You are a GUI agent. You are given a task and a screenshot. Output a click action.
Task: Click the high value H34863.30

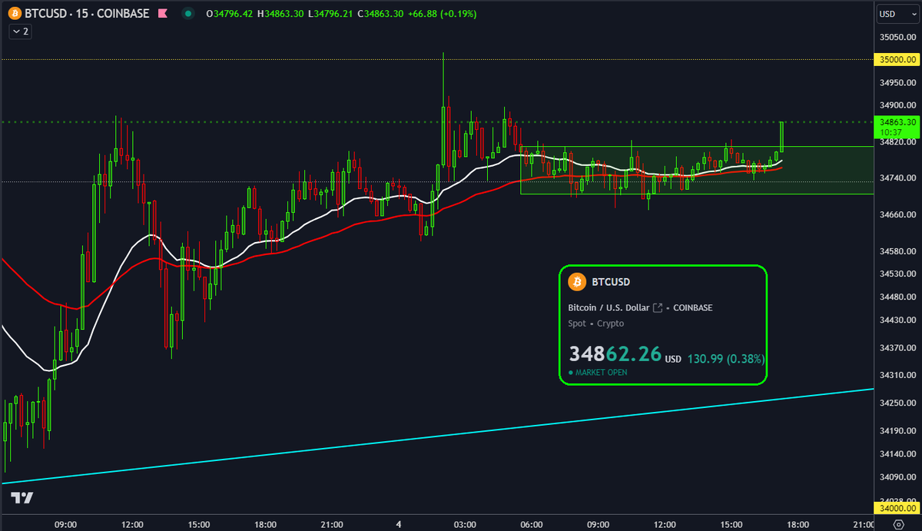click(x=280, y=13)
